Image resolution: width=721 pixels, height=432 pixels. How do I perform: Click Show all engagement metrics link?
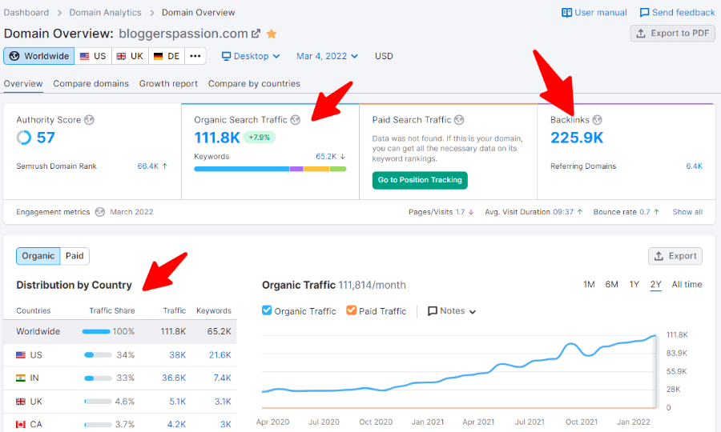click(687, 212)
